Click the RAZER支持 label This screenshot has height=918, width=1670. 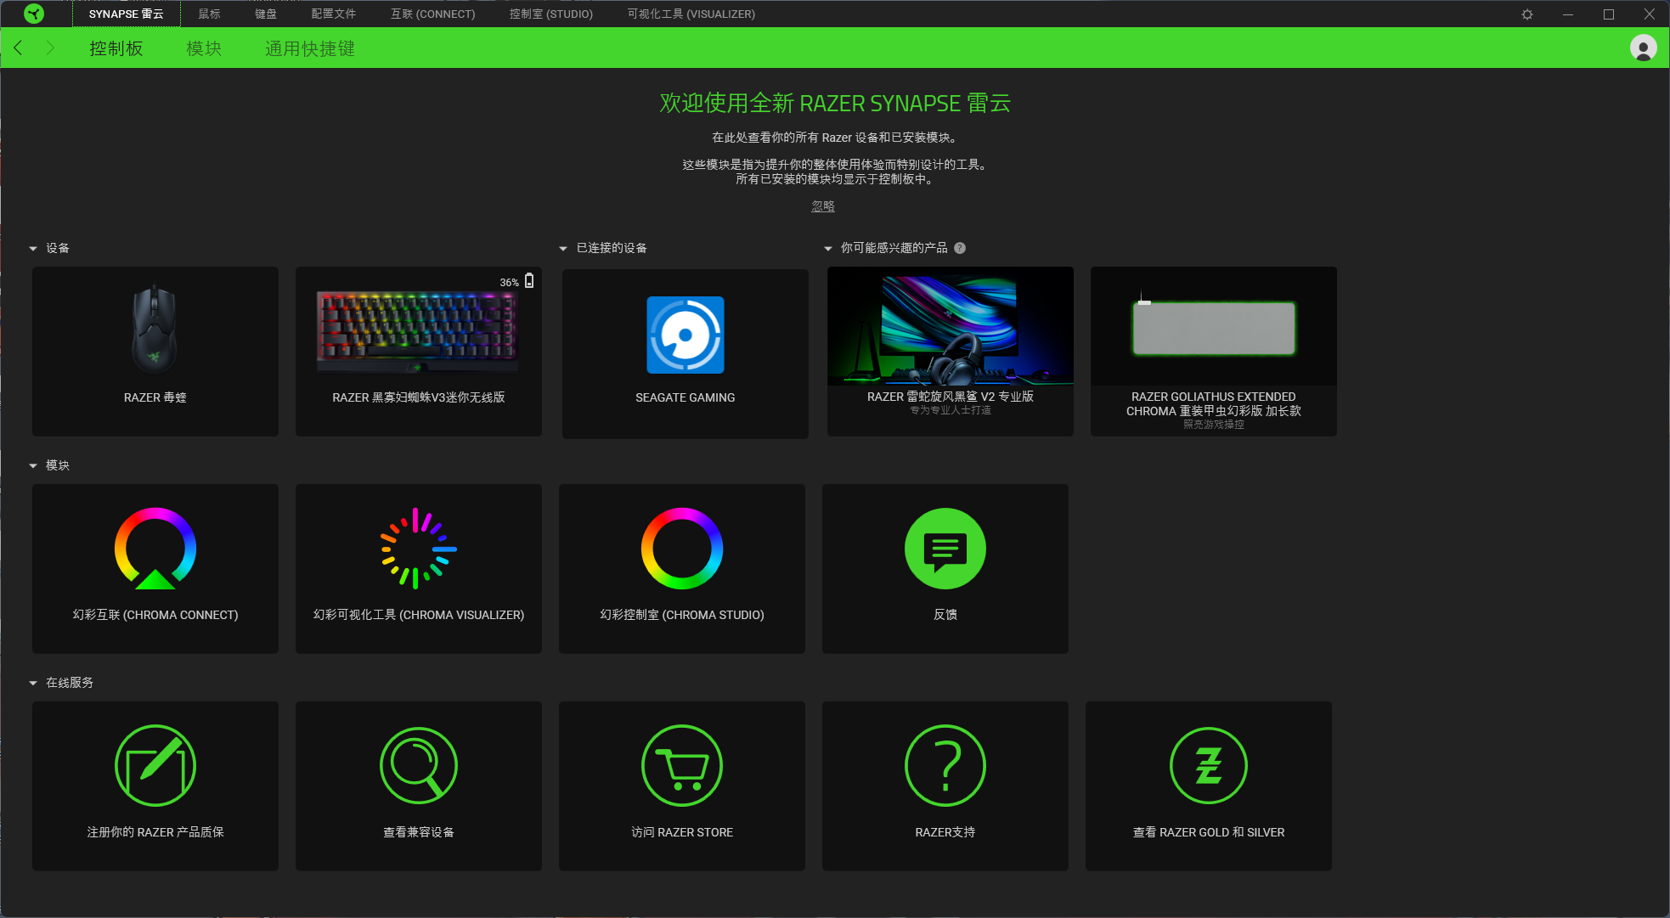[945, 832]
